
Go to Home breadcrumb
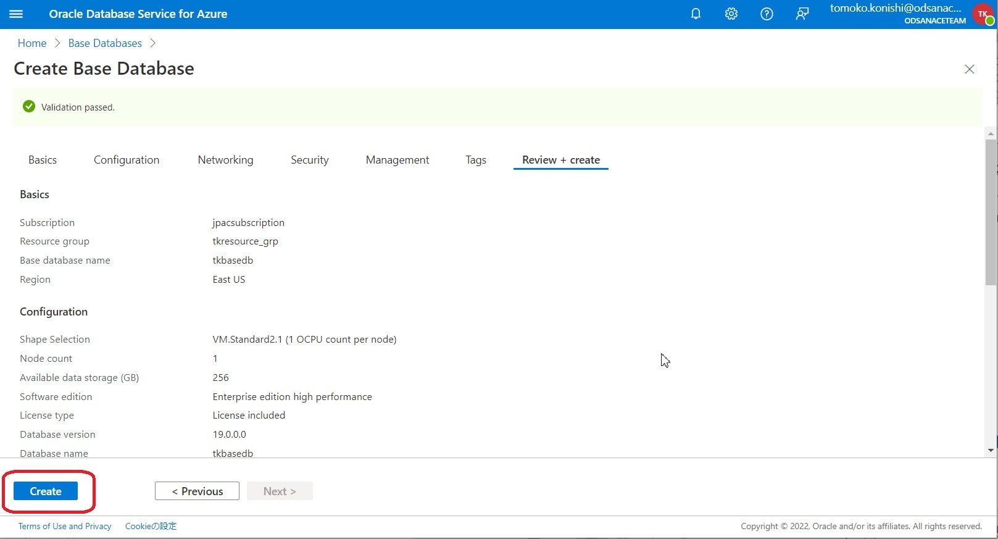tap(32, 43)
